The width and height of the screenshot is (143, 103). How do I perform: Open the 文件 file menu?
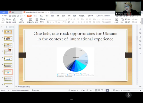(x=4, y=16)
